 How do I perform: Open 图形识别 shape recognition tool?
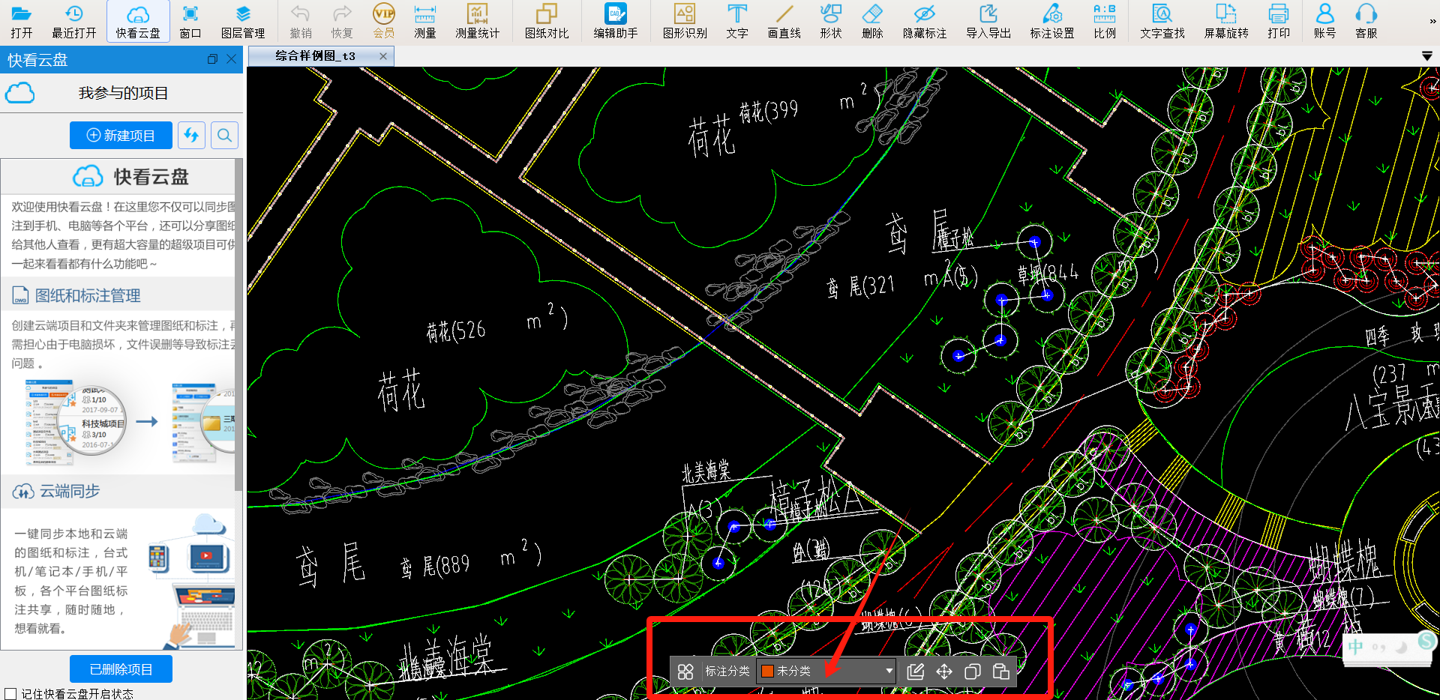(684, 21)
